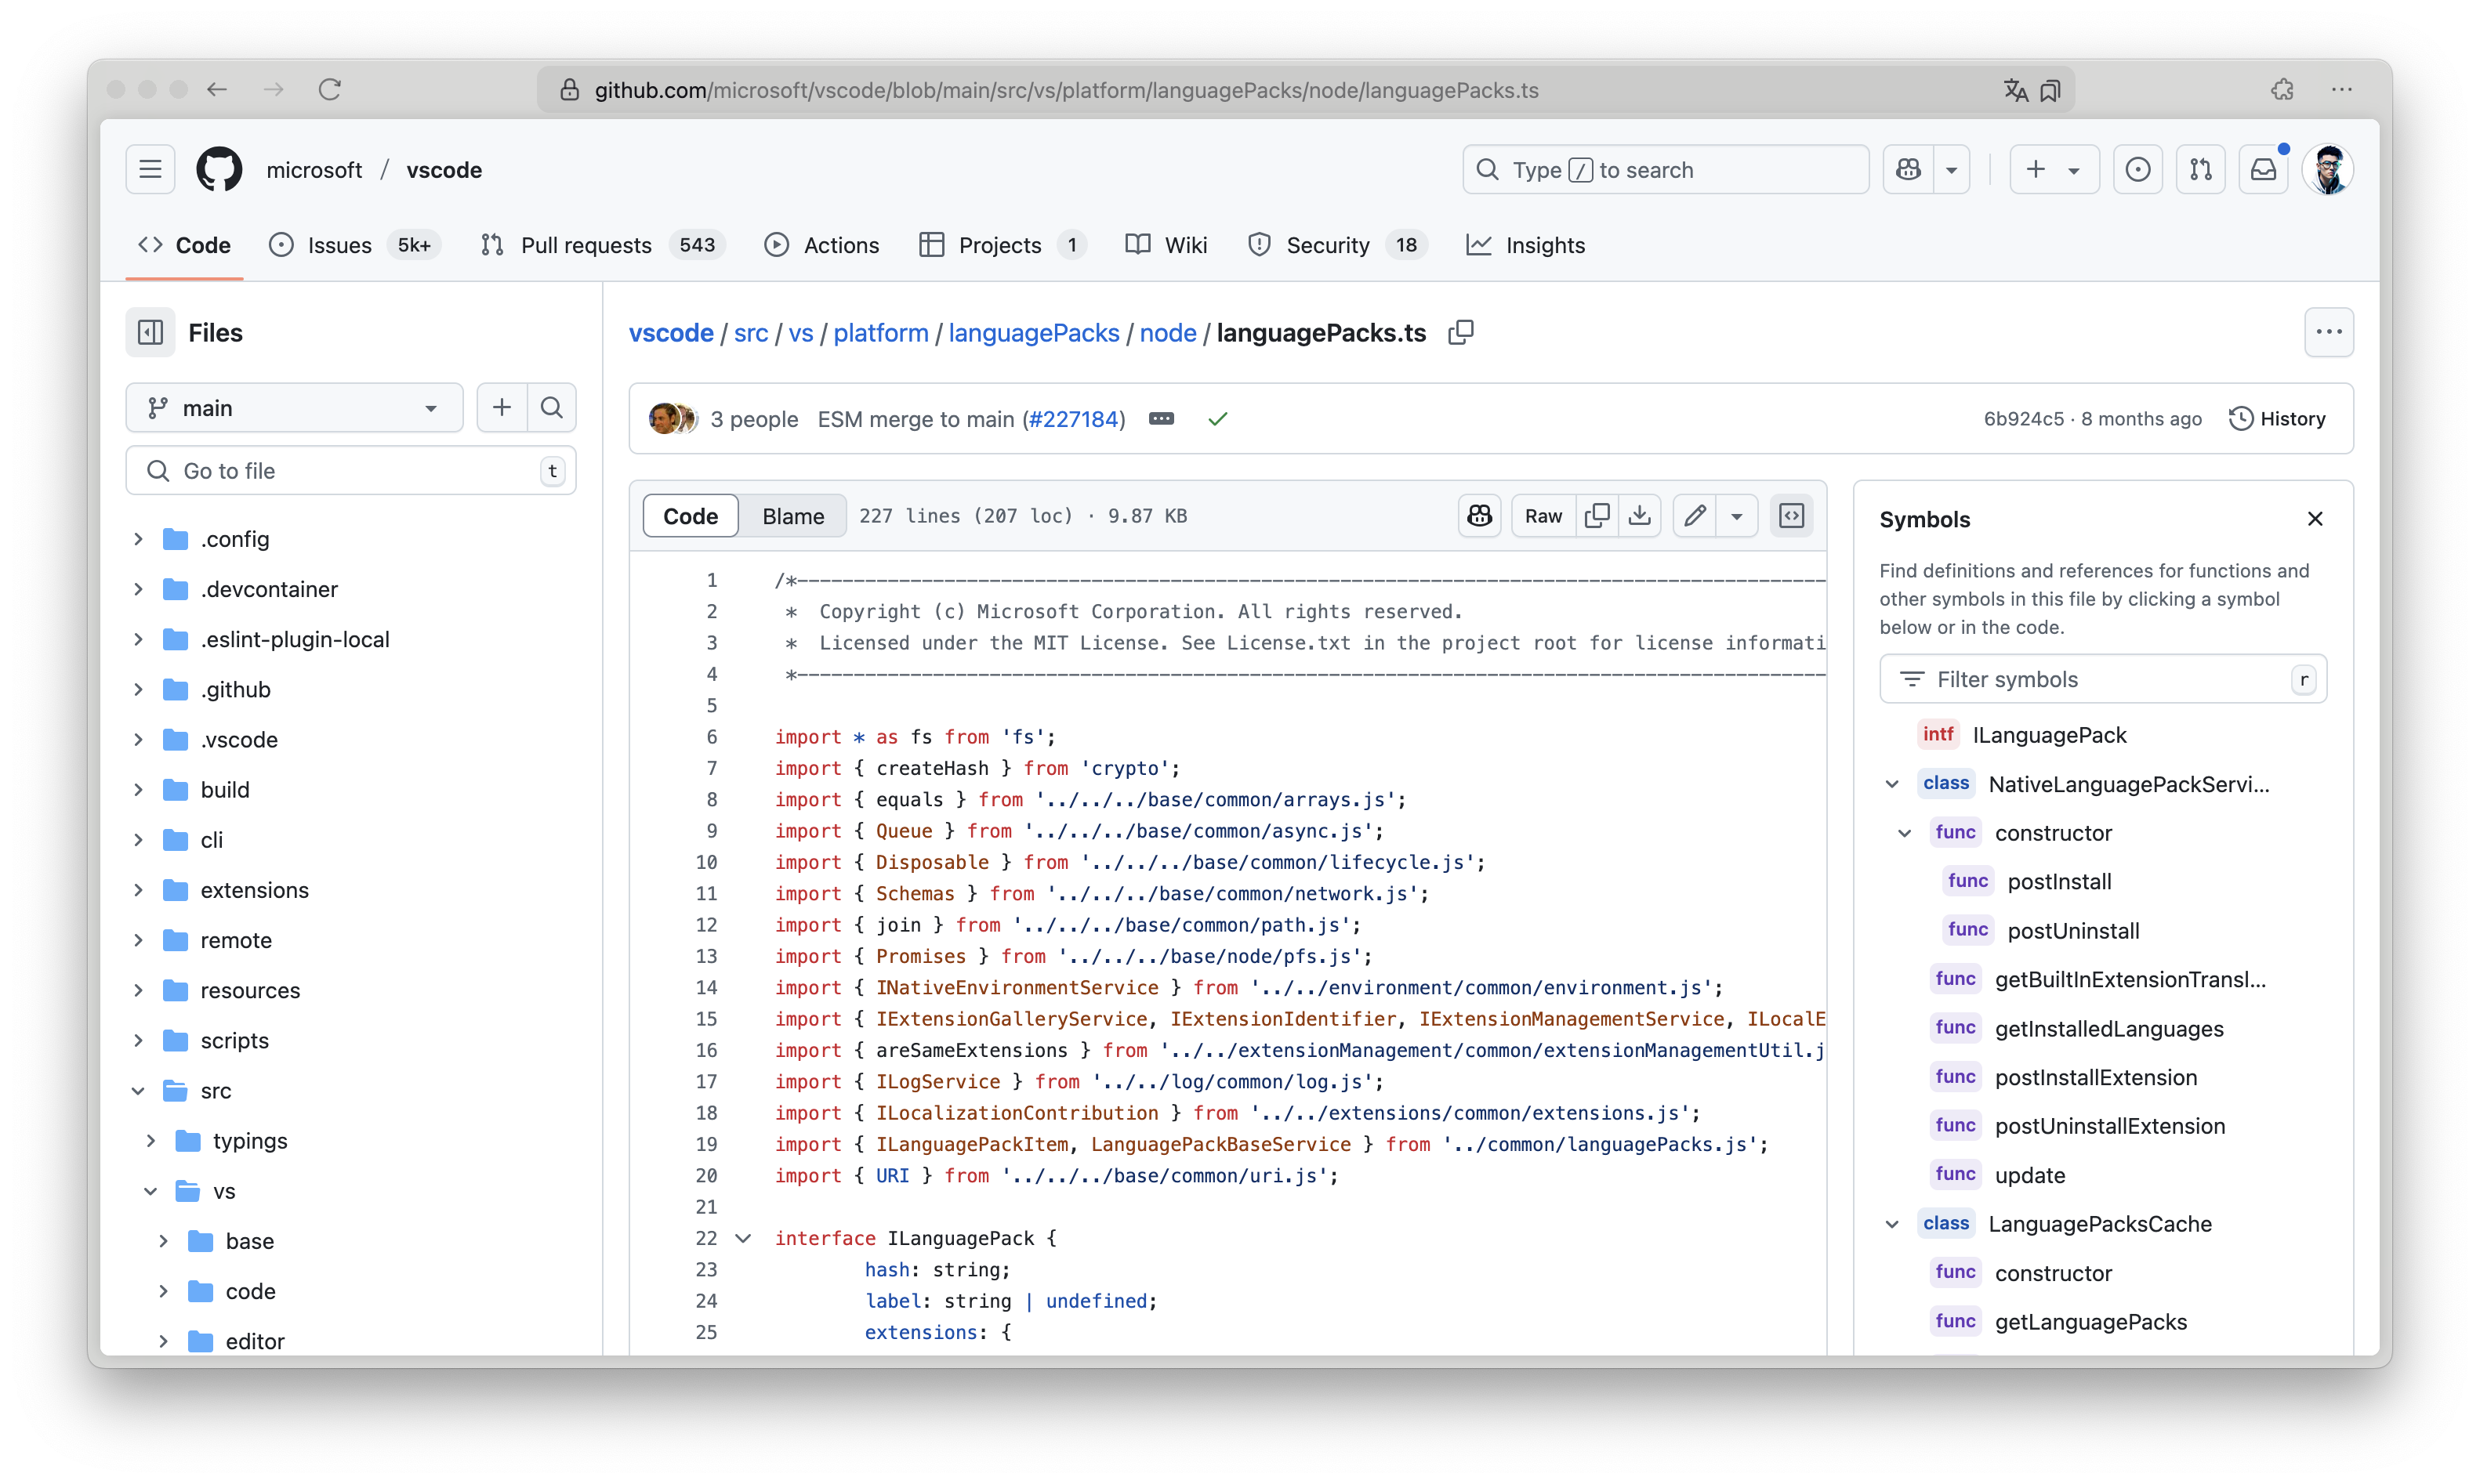This screenshot has height=1484, width=2480.
Task: Open more file actions ellipsis menu
Action: point(2328,332)
